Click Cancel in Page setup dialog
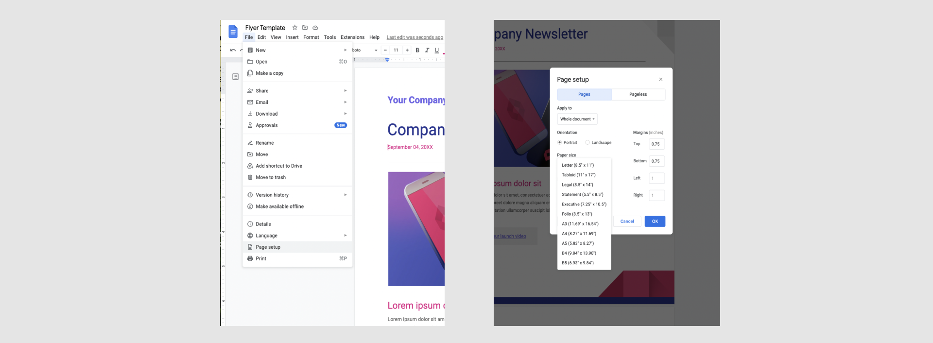Image resolution: width=933 pixels, height=343 pixels. point(627,222)
